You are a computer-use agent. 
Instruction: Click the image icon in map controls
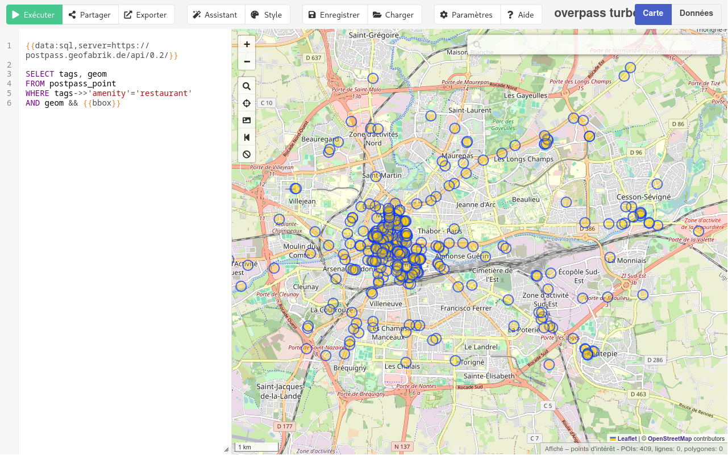247,120
